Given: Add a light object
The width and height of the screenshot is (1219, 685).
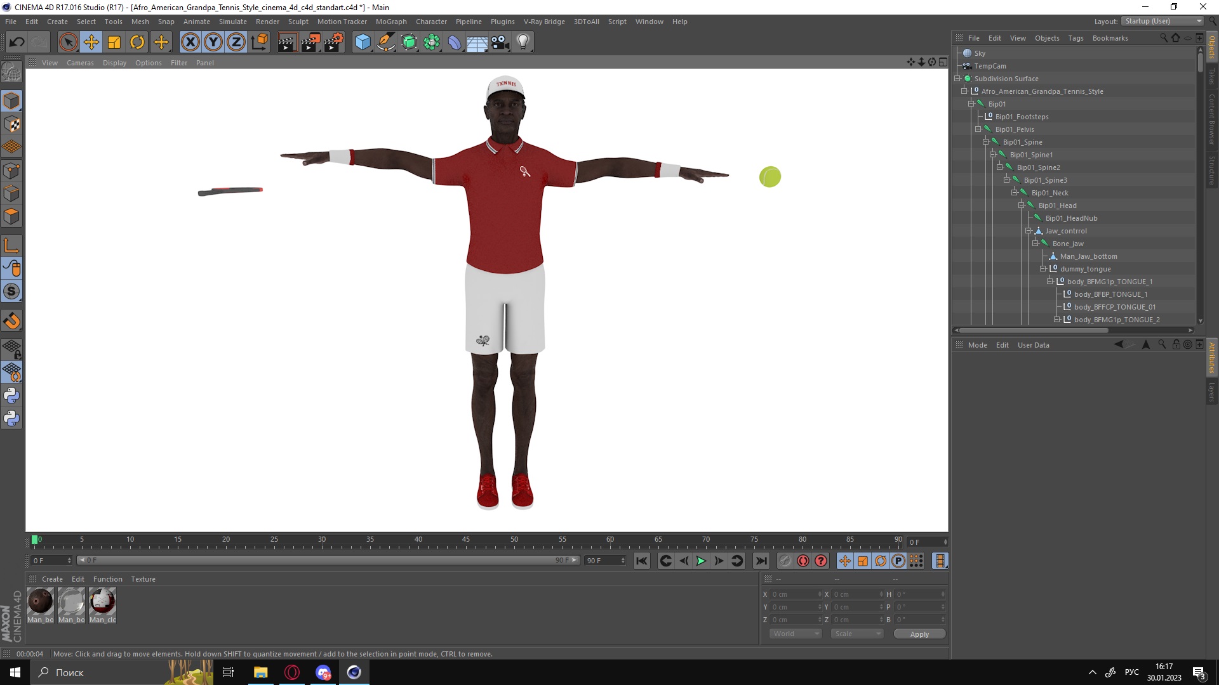Looking at the screenshot, I should pyautogui.click(x=523, y=42).
